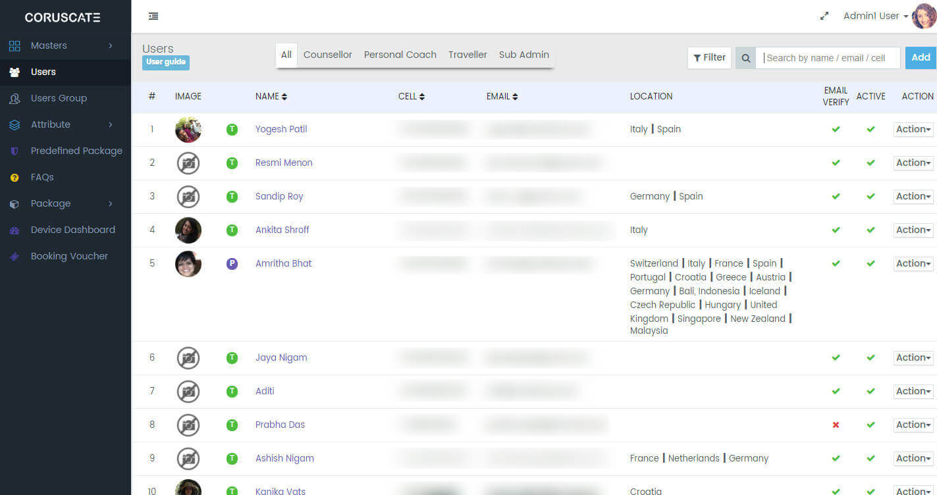Image resolution: width=937 pixels, height=495 pixels.
Task: Switch to the Counsellor tab
Action: click(x=327, y=55)
